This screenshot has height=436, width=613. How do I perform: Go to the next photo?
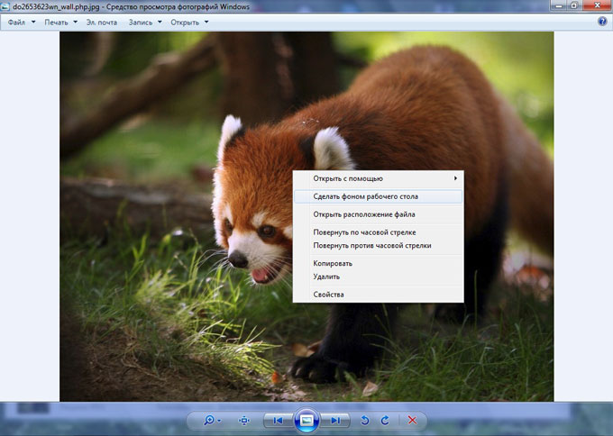(335, 421)
